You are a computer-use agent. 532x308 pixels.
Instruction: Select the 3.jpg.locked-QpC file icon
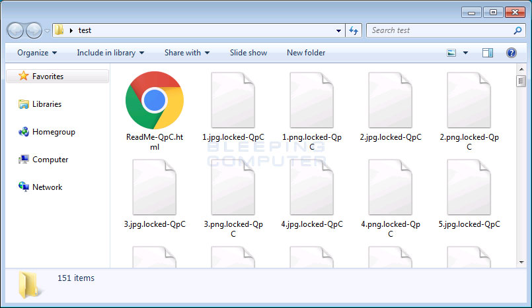click(x=155, y=187)
